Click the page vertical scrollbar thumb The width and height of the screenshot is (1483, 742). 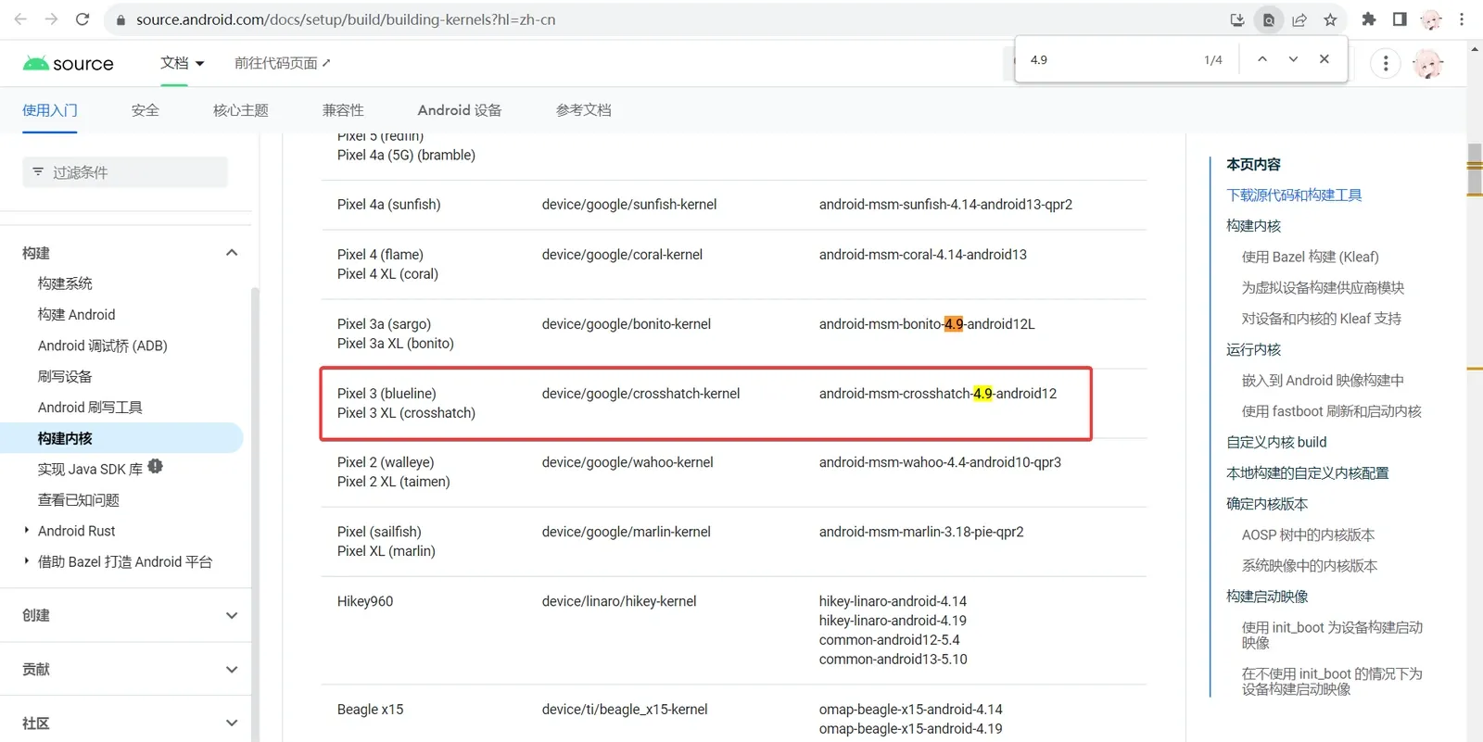click(1475, 170)
